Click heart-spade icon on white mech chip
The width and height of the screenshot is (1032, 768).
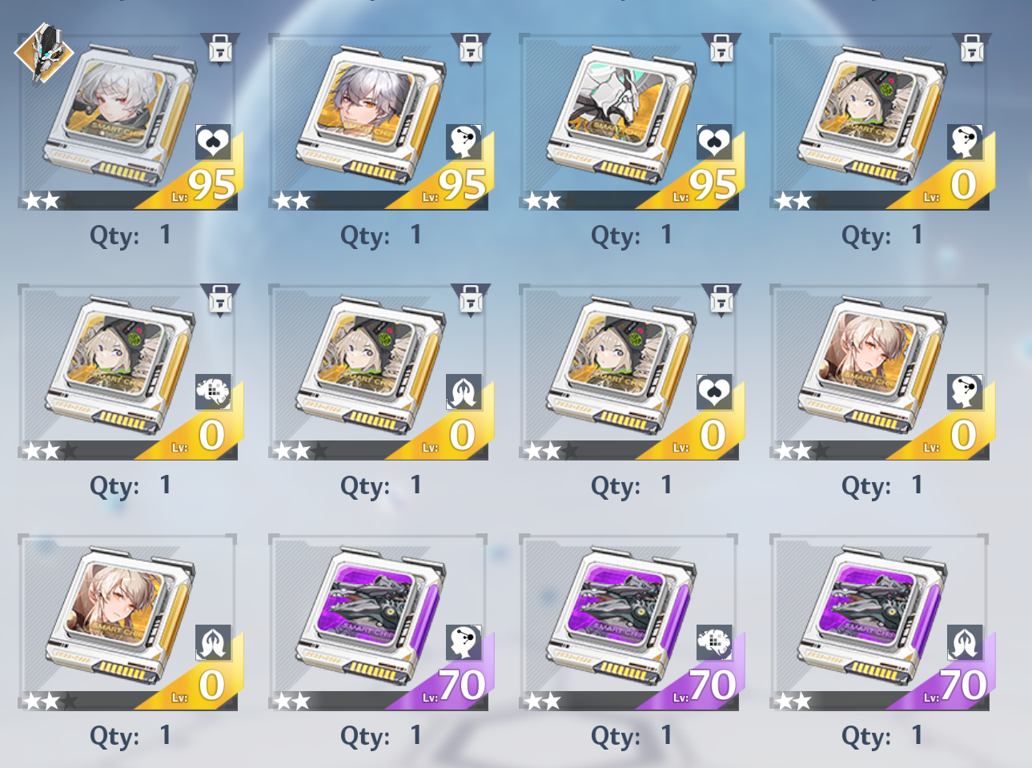[x=714, y=142]
